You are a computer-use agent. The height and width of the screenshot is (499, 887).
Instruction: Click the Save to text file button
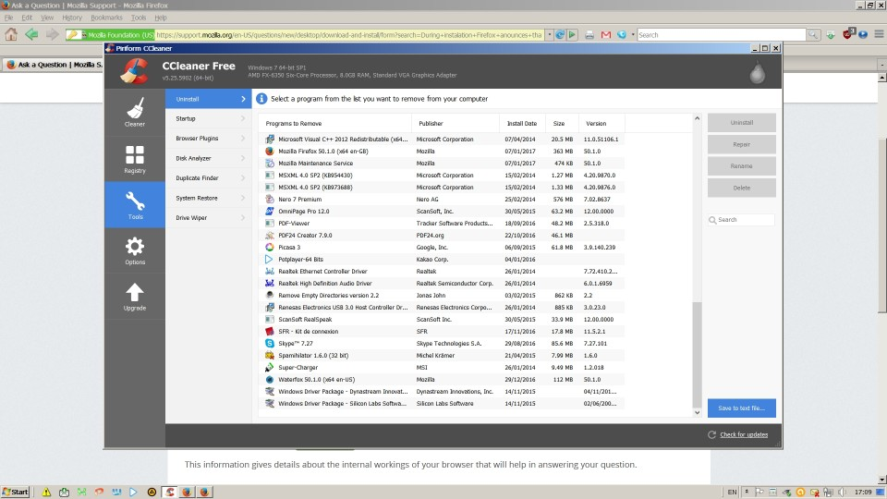click(x=741, y=408)
